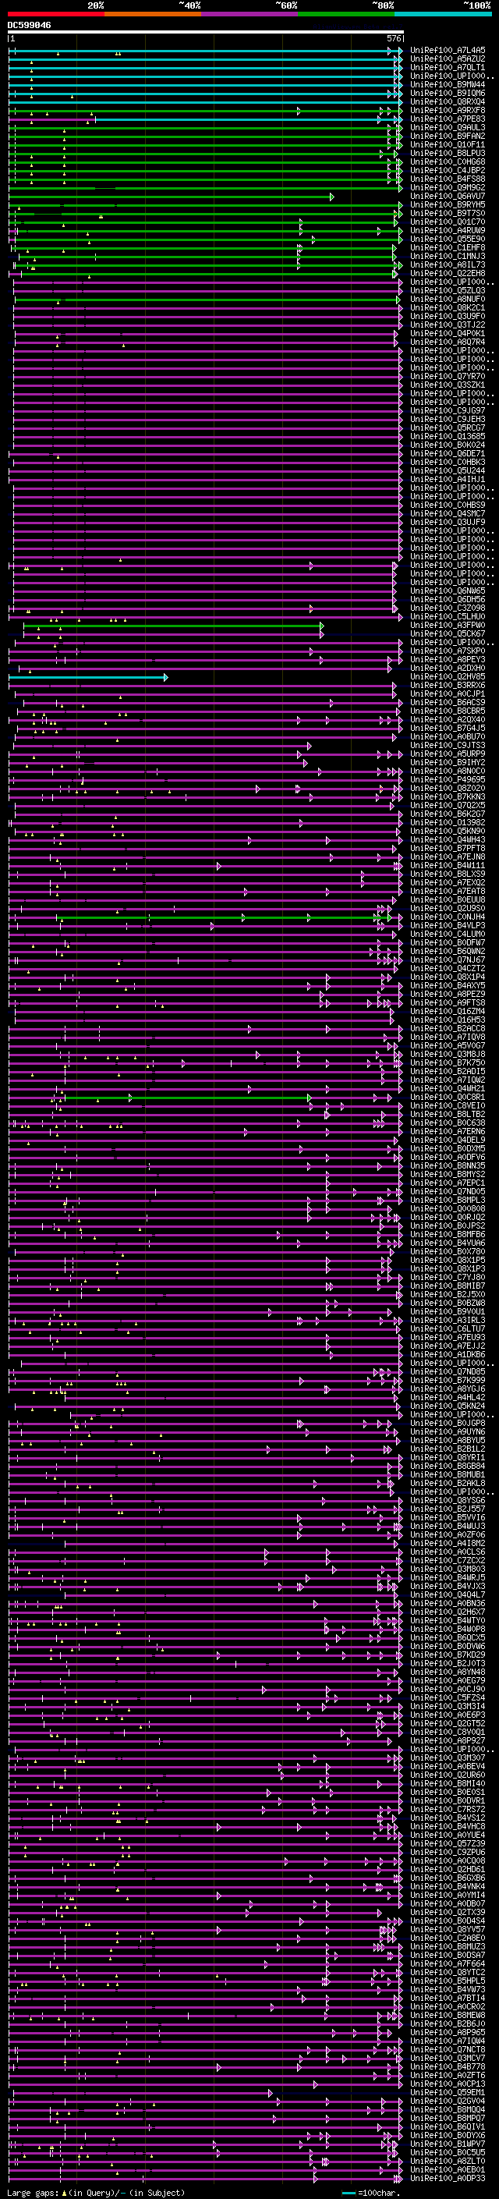The width and height of the screenshot is (499, 2199).
Task: Open hit UniRef100_Q8RXQ4
Action: (x=447, y=101)
